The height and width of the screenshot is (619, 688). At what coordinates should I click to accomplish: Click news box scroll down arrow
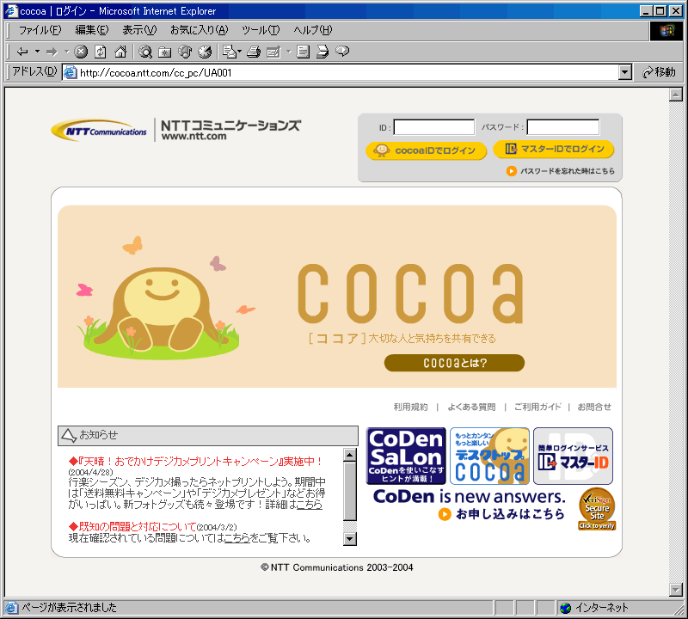pyautogui.click(x=350, y=539)
